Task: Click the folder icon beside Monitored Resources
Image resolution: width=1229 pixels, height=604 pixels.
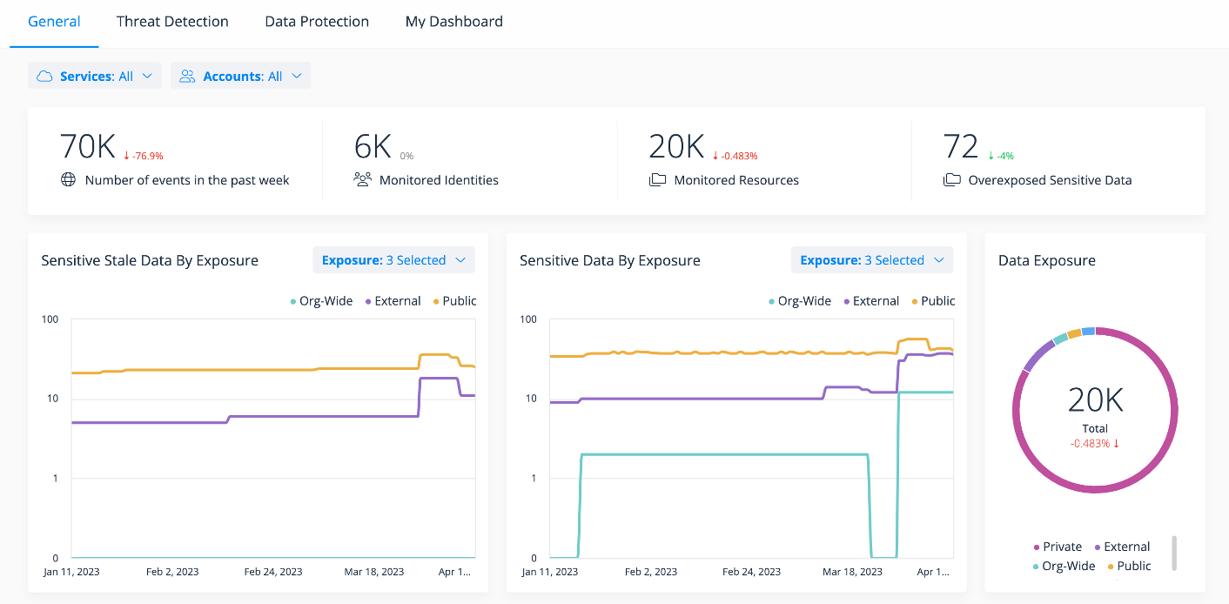Action: click(657, 180)
